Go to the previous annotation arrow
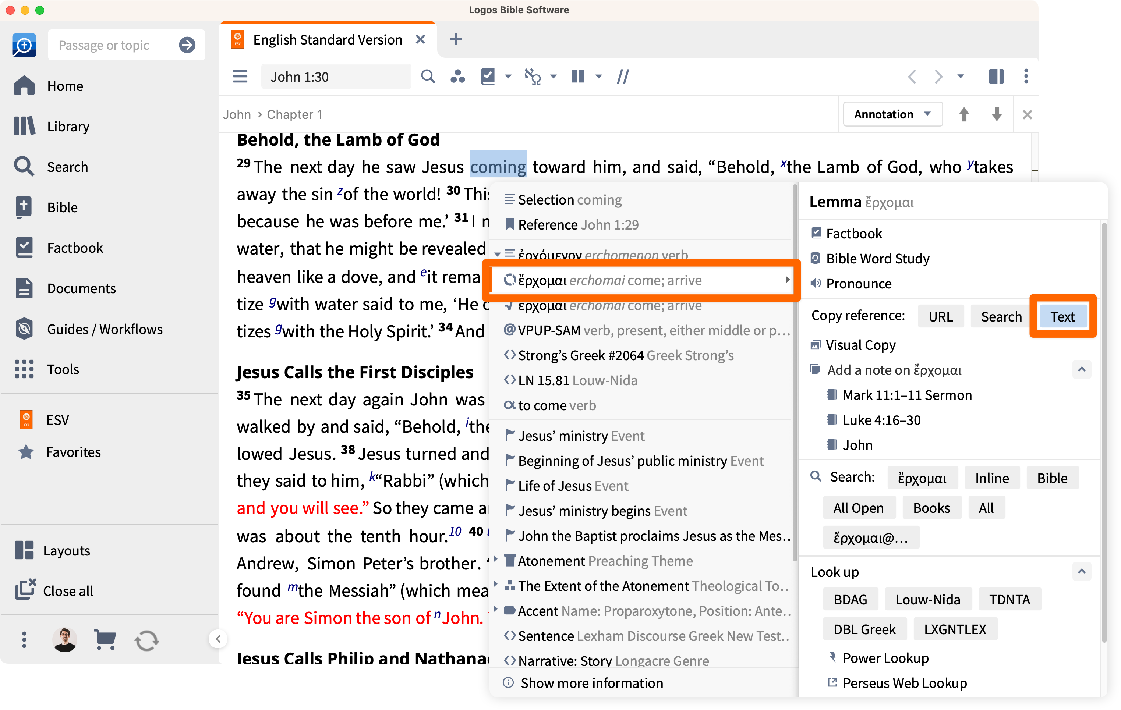Screen dimensions: 1121x710 tap(964, 114)
